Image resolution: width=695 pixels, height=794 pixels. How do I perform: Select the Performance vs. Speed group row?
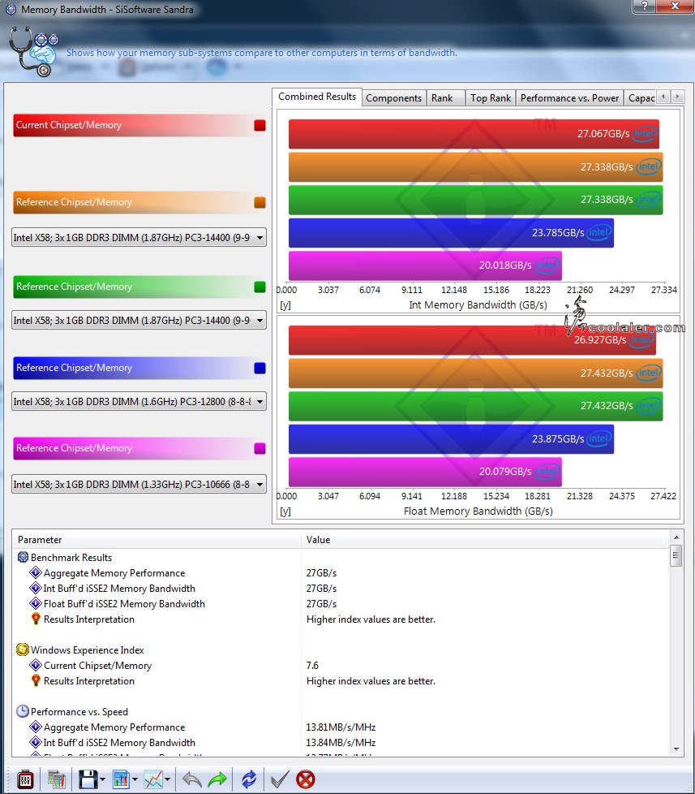(341, 712)
